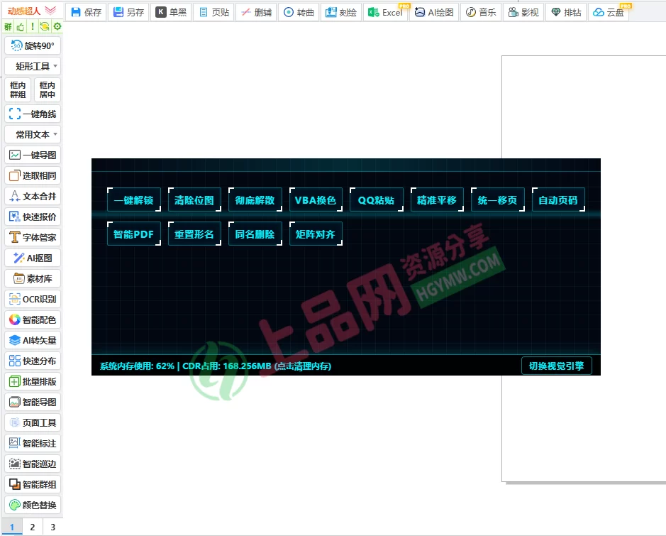
Task: Select the 旋转90° rotation tool
Action: pyautogui.click(x=33, y=45)
